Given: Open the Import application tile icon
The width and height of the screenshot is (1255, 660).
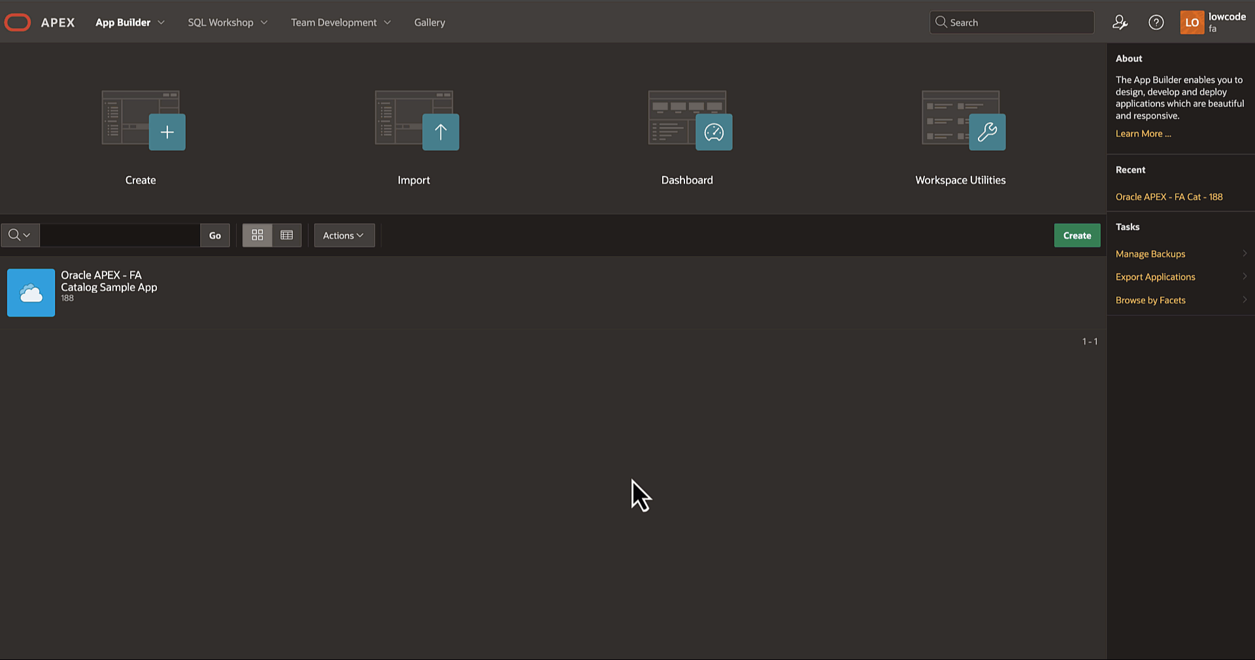Looking at the screenshot, I should (417, 120).
